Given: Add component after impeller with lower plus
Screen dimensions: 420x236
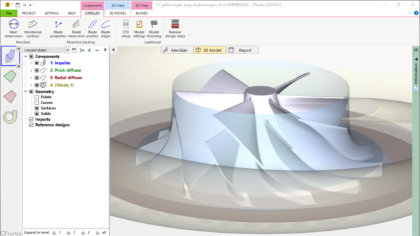Looking at the screenshot, I should (x=19, y=66).
